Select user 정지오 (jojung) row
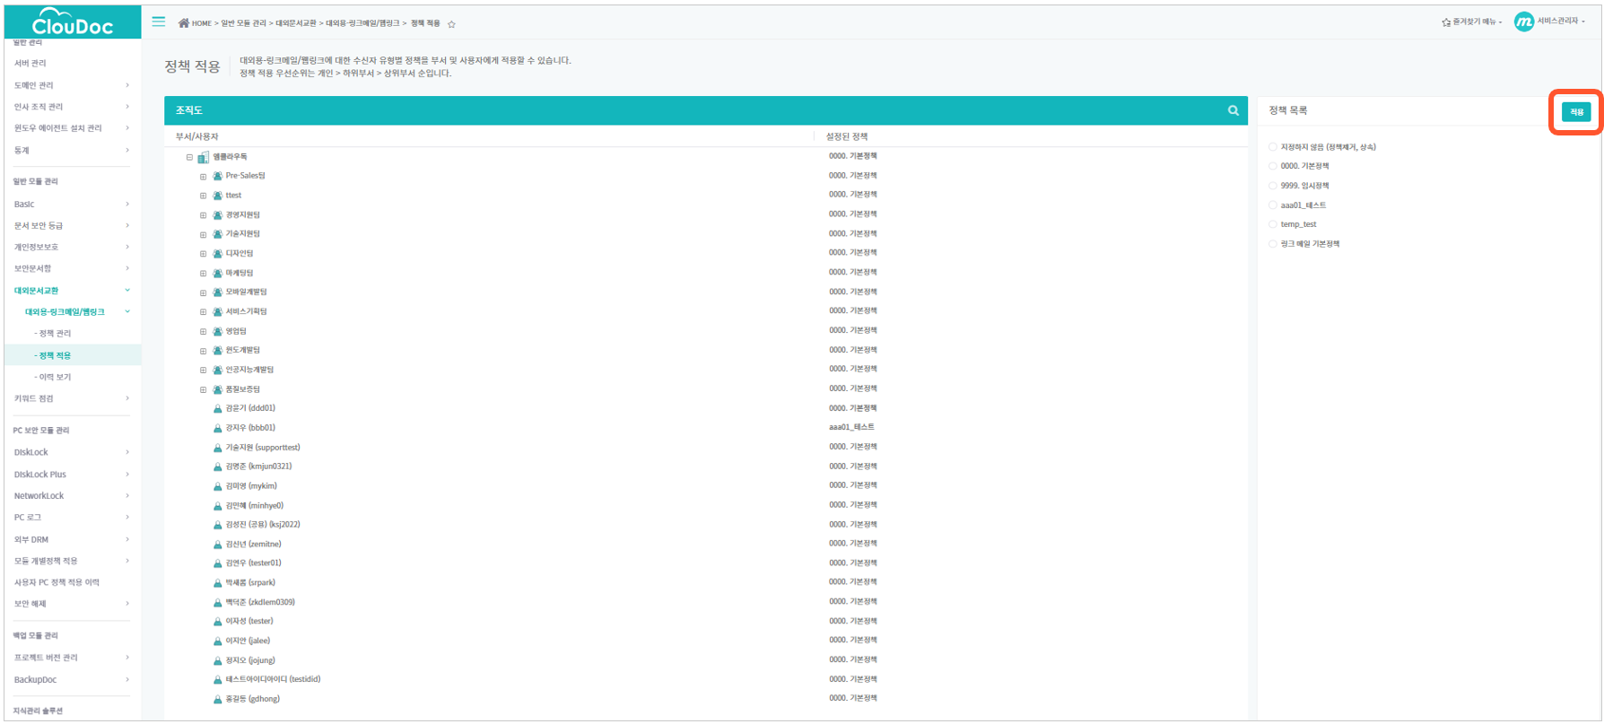The width and height of the screenshot is (1604, 724). pos(250,661)
